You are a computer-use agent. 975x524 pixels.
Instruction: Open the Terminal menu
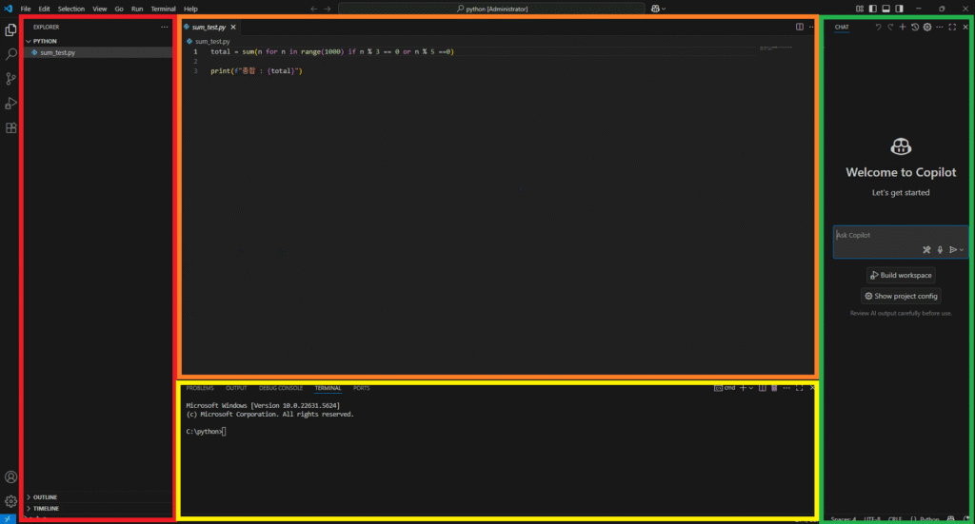pos(163,9)
